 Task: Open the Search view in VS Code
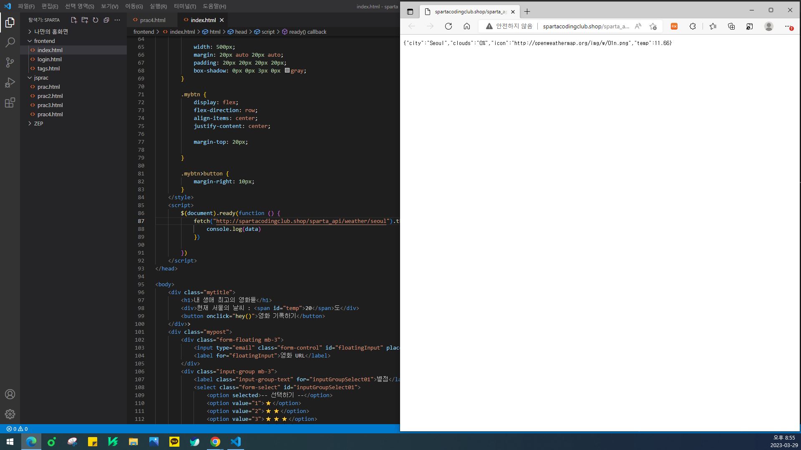point(10,42)
